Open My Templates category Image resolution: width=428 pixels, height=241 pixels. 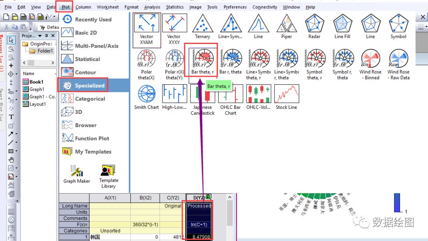pyautogui.click(x=94, y=152)
